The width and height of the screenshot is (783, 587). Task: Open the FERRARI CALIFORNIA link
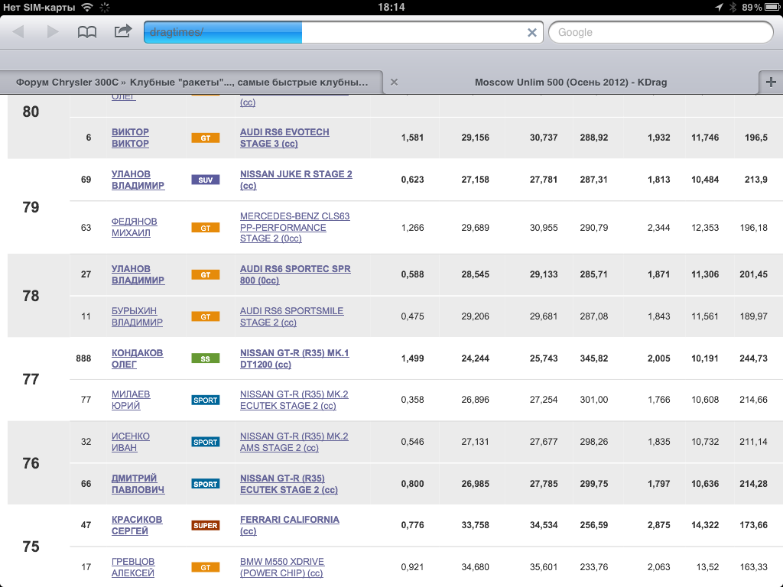290,525
